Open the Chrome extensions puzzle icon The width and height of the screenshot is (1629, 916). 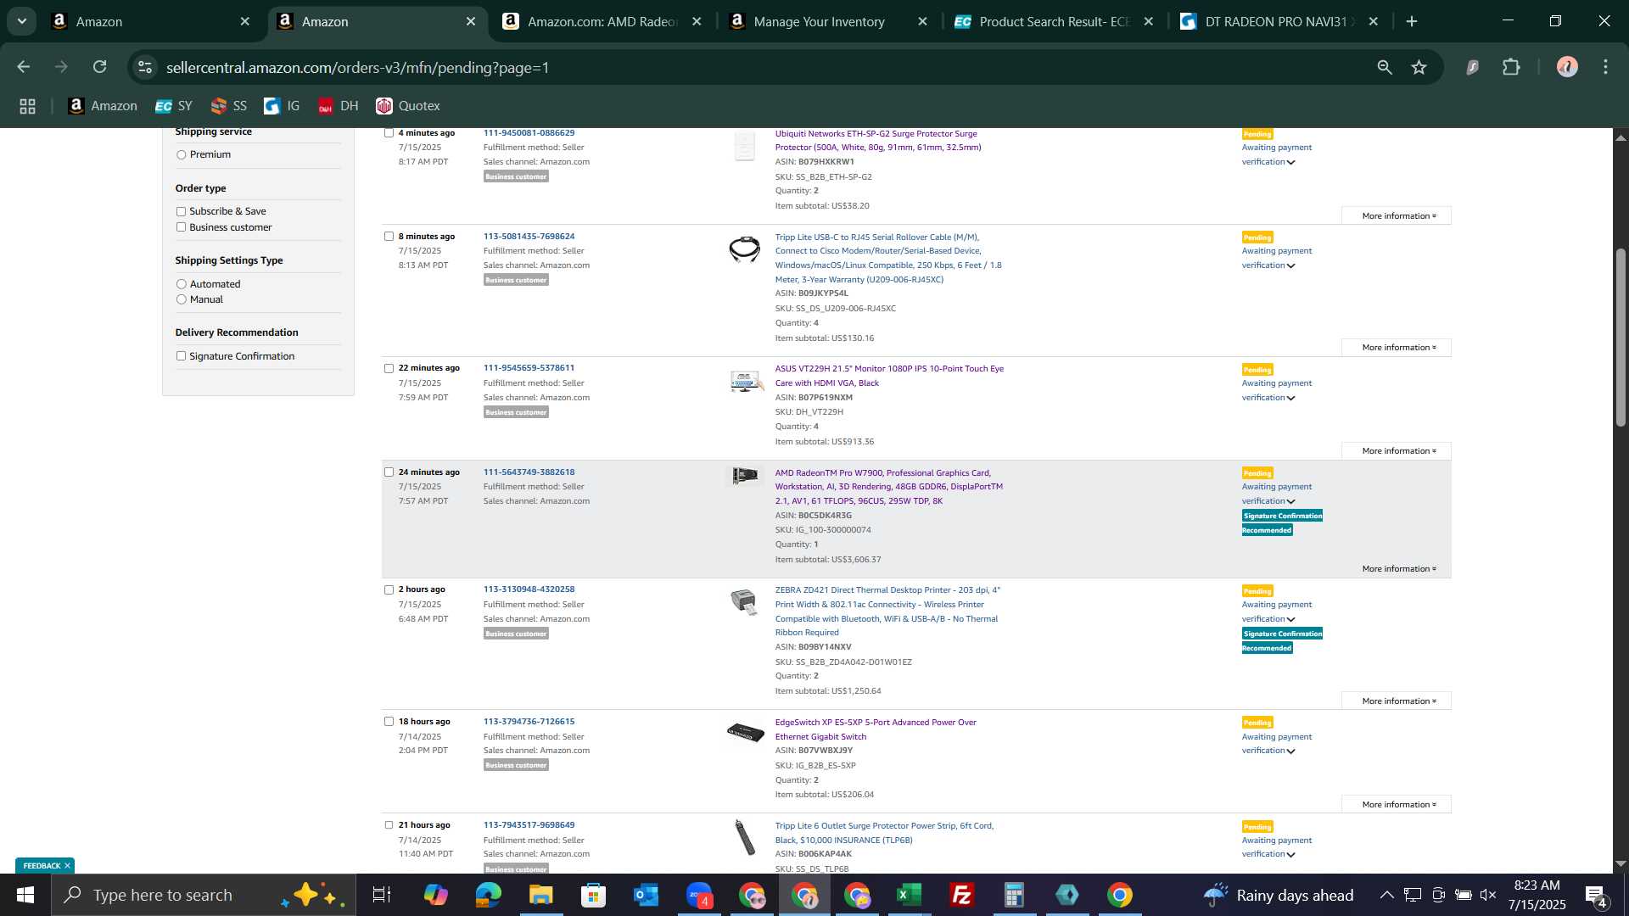1511,67
